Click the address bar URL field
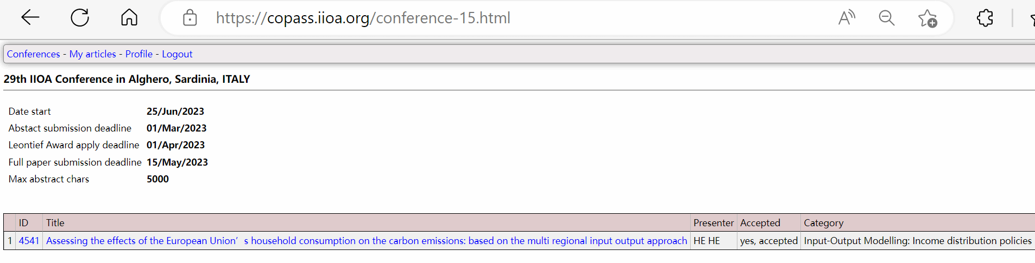Screen dimensions: 1035x263 (363, 18)
